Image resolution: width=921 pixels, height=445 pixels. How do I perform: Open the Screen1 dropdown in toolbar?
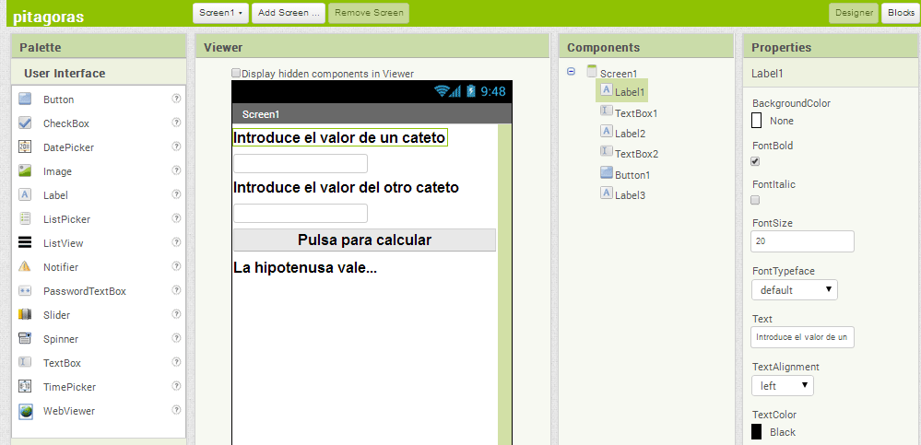click(221, 13)
